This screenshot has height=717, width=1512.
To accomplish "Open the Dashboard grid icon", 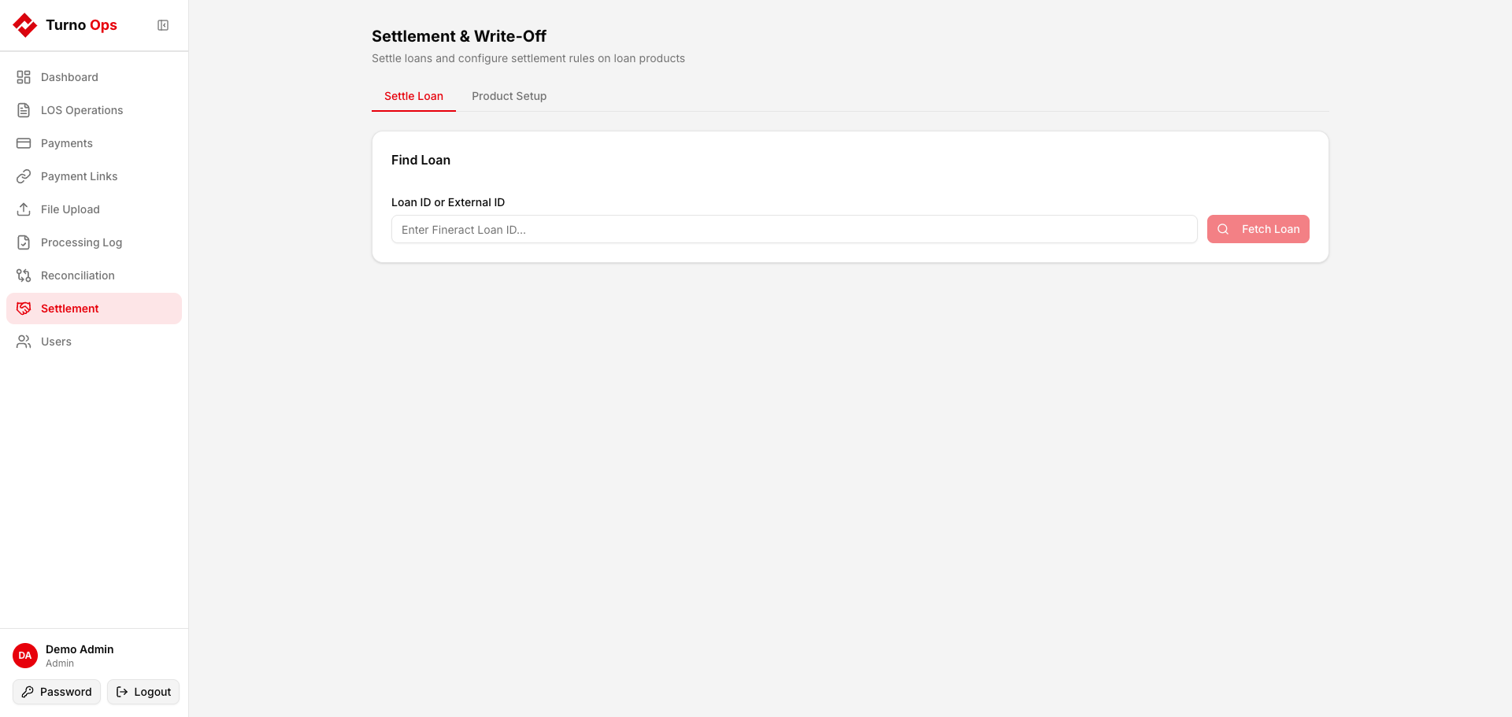I will coord(24,77).
